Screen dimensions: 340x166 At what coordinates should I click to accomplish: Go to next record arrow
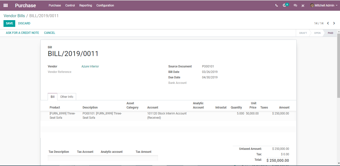[334, 23]
